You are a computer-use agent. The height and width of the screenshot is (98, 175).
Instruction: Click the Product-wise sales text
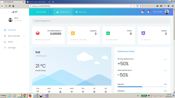pos(80,40)
